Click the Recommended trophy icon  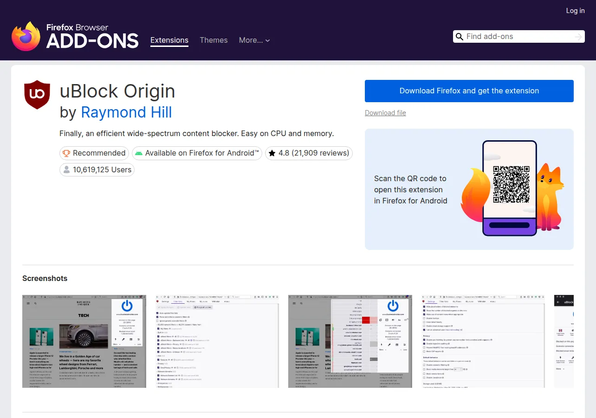(66, 153)
